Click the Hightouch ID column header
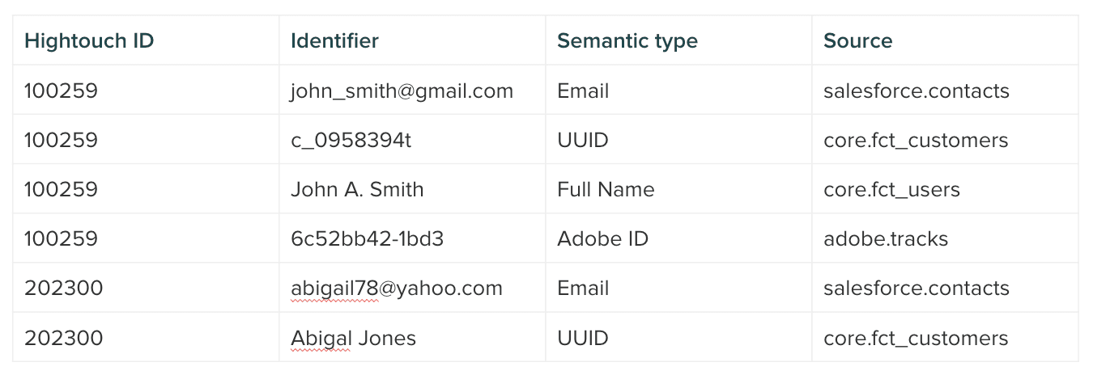Image resolution: width=1093 pixels, height=375 pixels. point(89,41)
